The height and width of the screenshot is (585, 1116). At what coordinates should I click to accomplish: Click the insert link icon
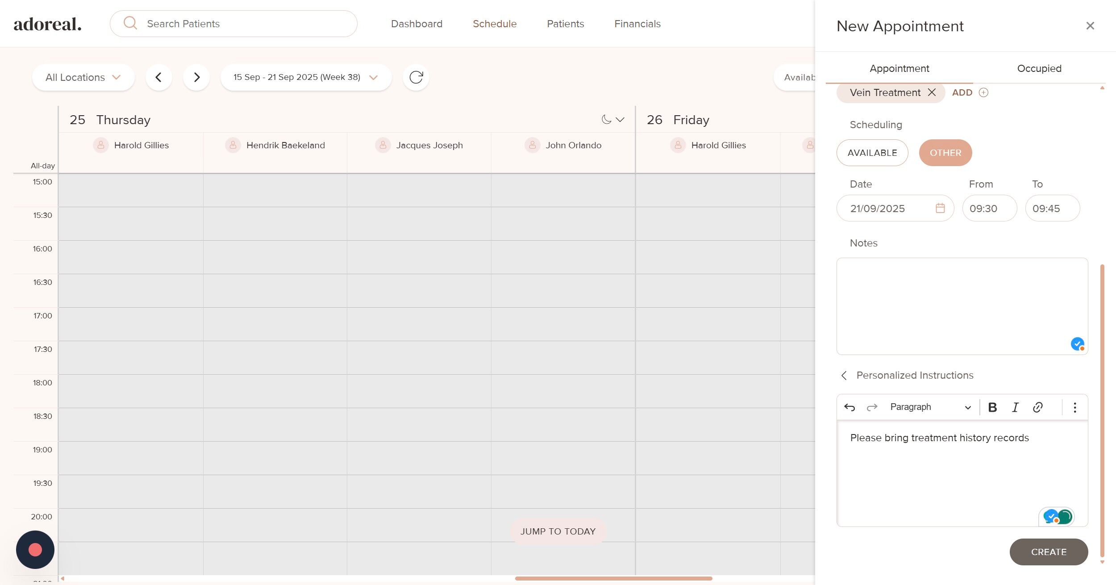[x=1037, y=407]
